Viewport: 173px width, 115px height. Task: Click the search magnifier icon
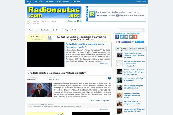[143, 30]
